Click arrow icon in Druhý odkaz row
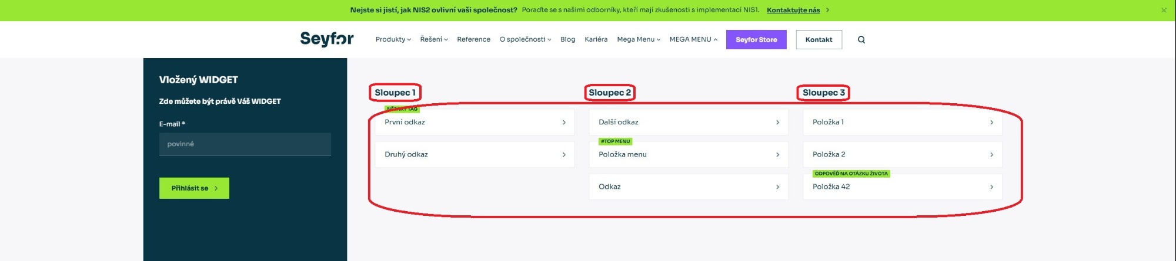Screen dimensions: 1176x261 564,155
